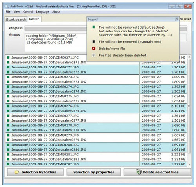Click the green default-setting legend square
The width and height of the screenshot is (196, 187).
[x=94, y=27]
